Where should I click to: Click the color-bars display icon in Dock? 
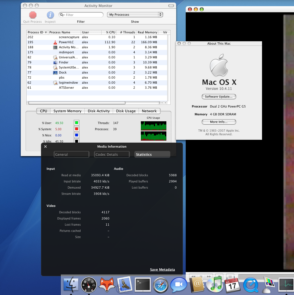(269, 285)
